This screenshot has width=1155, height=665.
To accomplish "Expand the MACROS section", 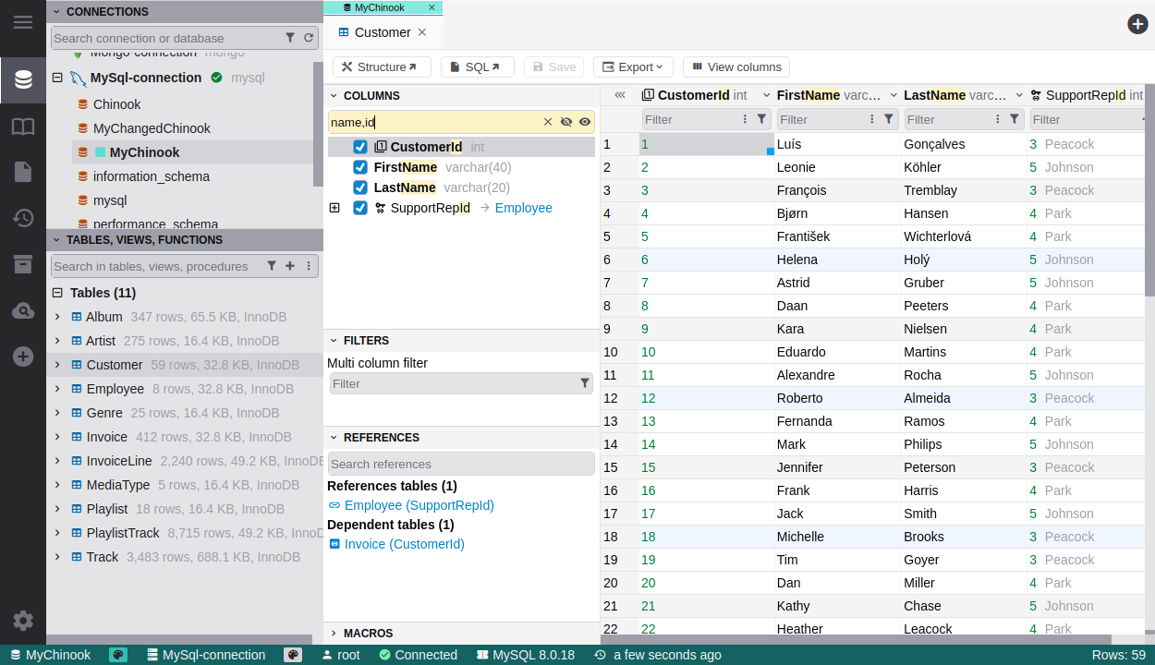I will (334, 634).
